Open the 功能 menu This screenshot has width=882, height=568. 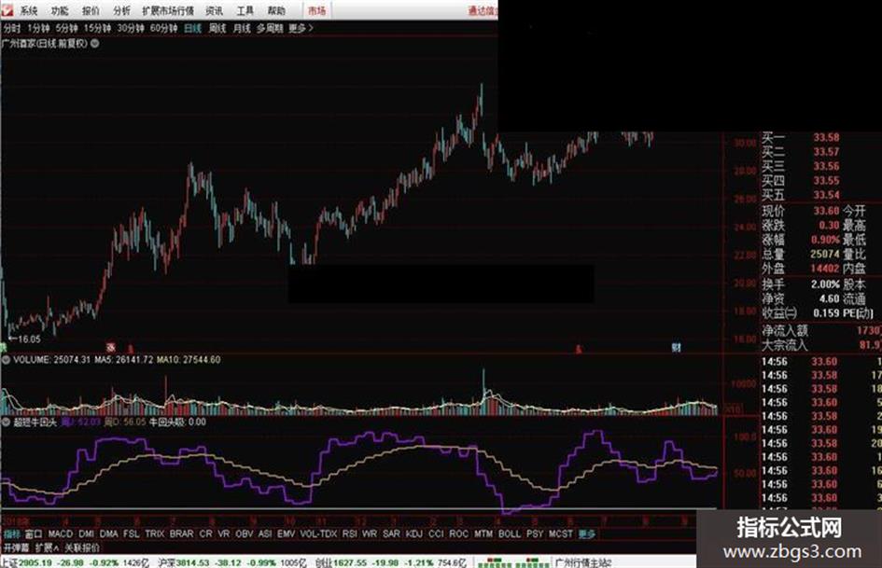(x=60, y=10)
